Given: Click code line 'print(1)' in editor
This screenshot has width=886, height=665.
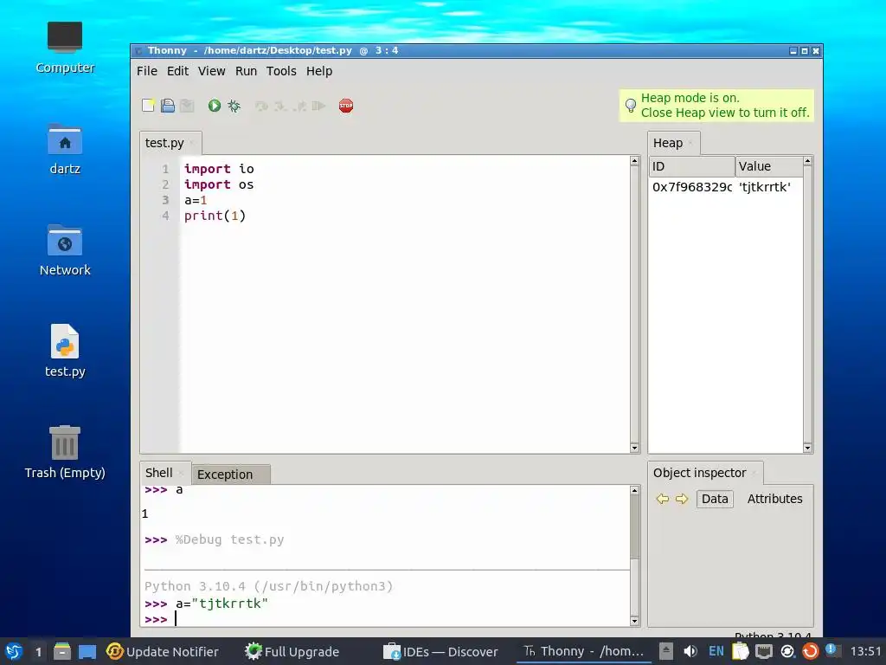Looking at the screenshot, I should [215, 216].
